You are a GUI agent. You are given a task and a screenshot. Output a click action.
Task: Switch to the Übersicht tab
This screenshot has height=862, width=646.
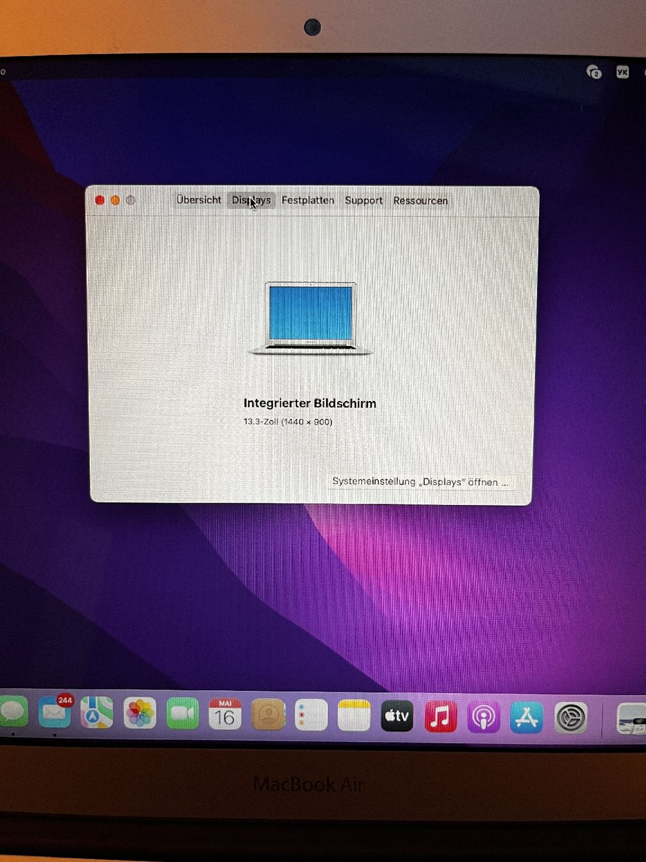199,200
